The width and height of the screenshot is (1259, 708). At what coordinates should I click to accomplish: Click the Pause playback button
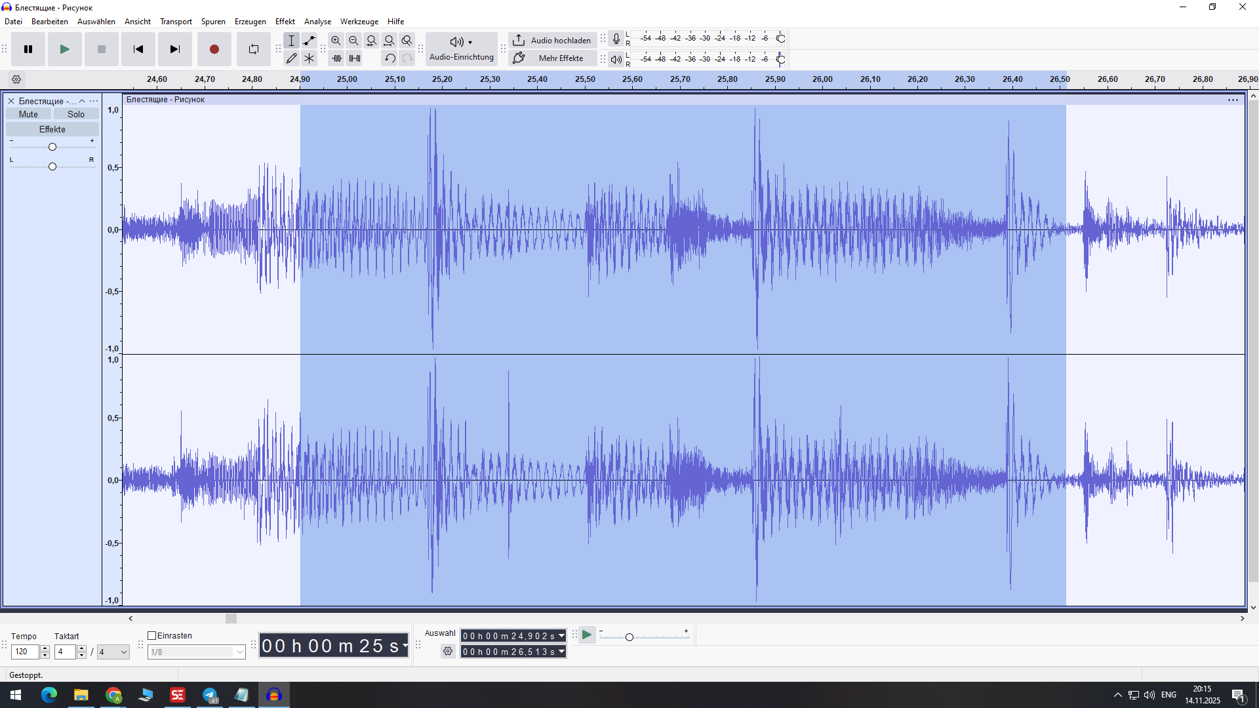(28, 49)
